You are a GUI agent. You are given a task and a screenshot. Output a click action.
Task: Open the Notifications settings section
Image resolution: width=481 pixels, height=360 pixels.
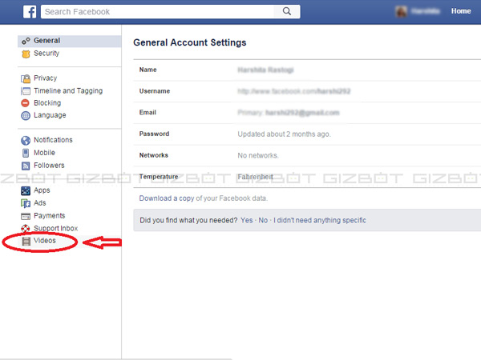click(x=53, y=140)
